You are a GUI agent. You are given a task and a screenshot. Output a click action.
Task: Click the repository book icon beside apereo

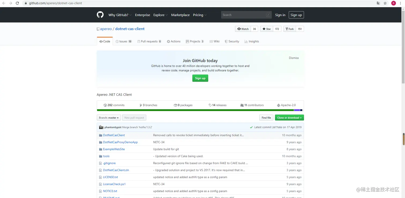coord(98,29)
